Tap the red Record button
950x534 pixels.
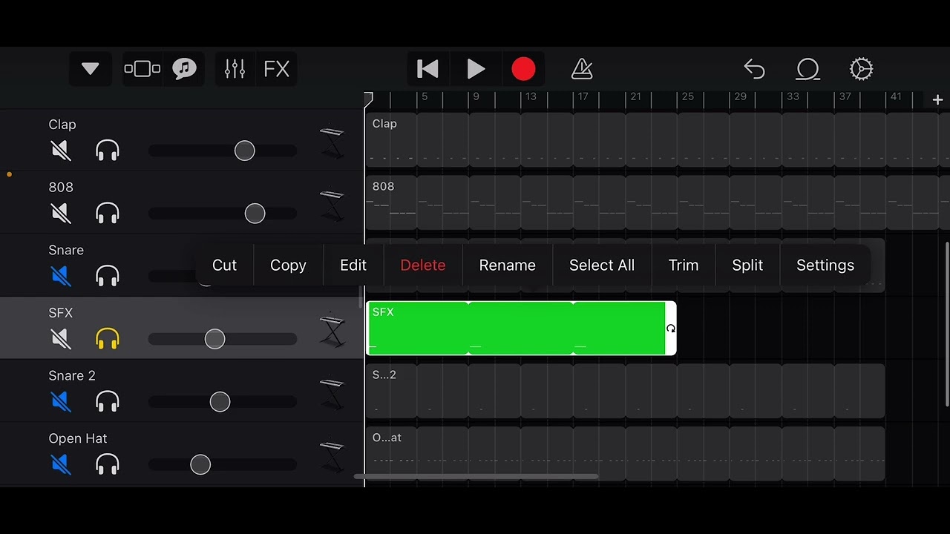pos(523,69)
